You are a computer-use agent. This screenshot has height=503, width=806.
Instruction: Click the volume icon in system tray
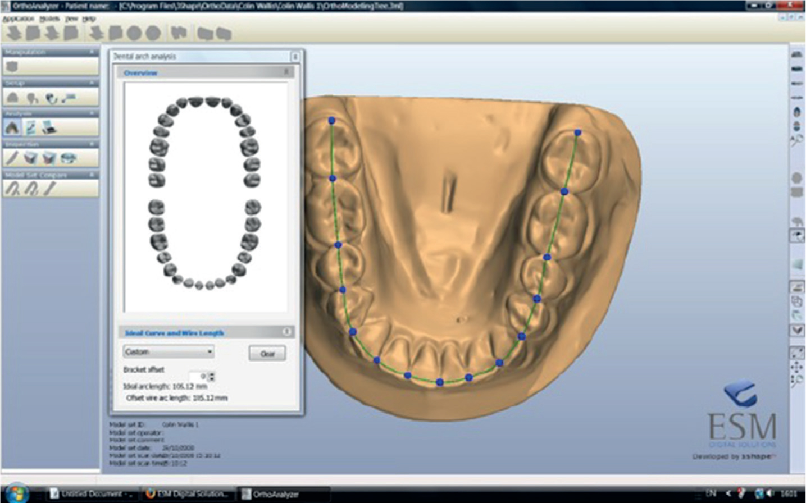pos(771,493)
